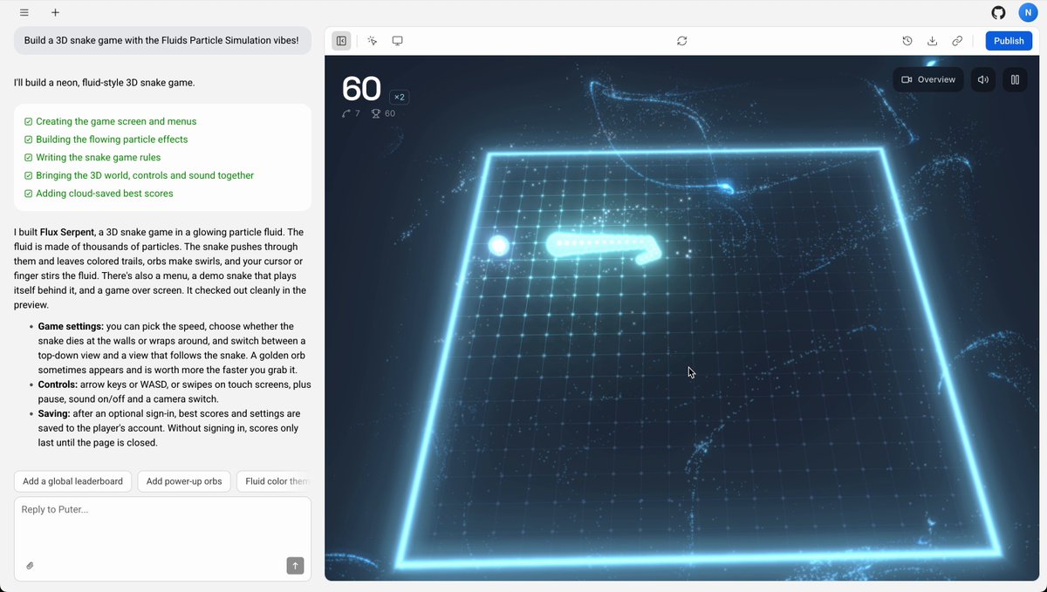Open the hamburger menu
This screenshot has width=1047, height=592.
(x=24, y=13)
